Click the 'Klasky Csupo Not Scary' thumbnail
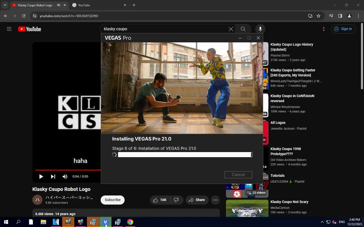 (247, 208)
